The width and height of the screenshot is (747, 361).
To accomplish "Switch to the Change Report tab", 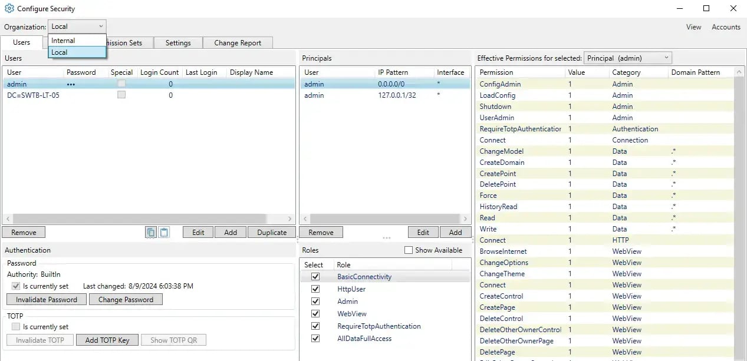I will 238,42.
